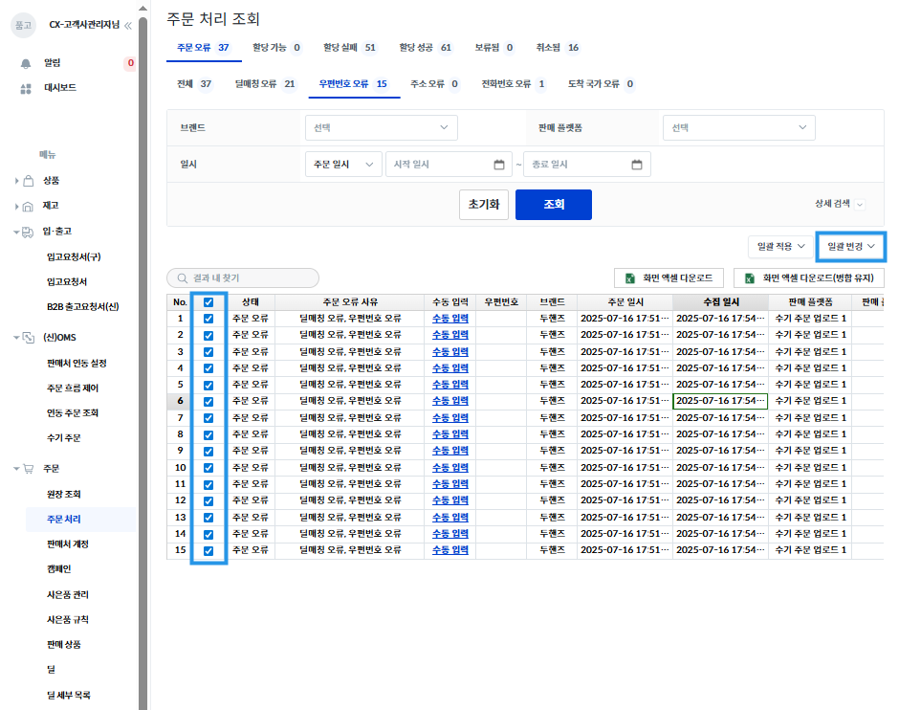Open 주문 처리 in the sidebar menu
This screenshot has height=710, width=899.
coord(64,520)
